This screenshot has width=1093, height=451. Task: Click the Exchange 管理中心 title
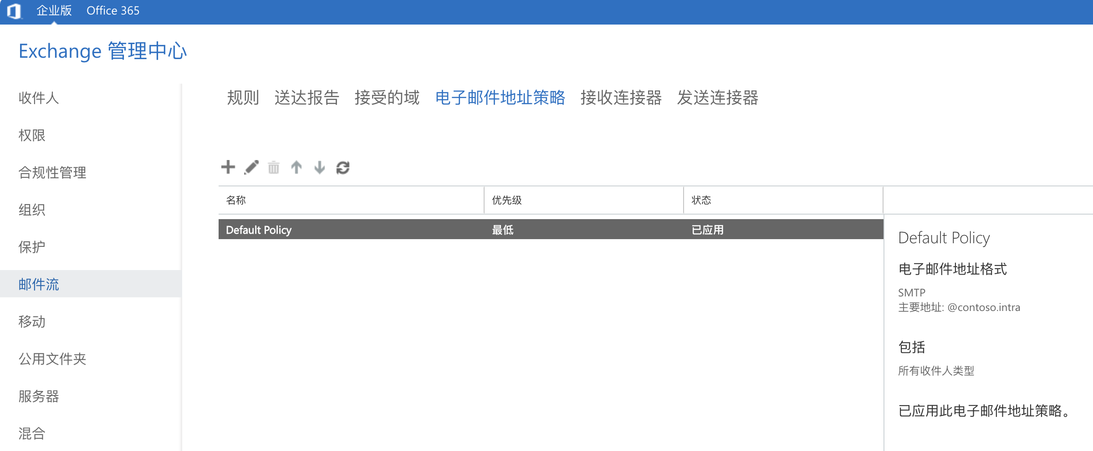pyautogui.click(x=103, y=50)
